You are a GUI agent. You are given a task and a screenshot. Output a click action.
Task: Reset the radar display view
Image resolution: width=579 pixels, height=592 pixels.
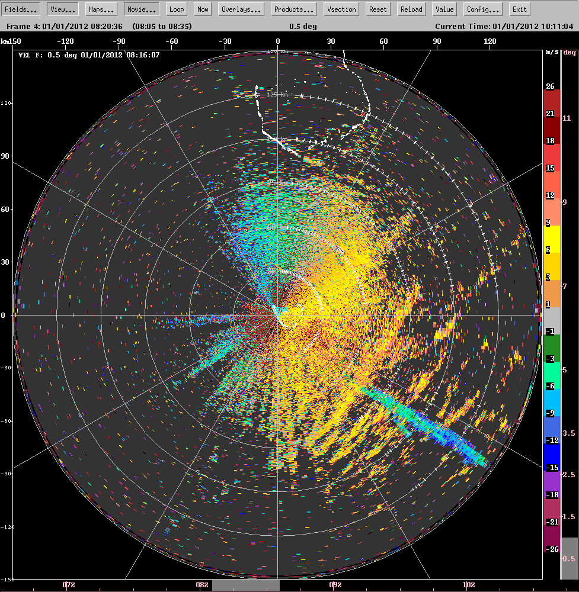point(379,9)
